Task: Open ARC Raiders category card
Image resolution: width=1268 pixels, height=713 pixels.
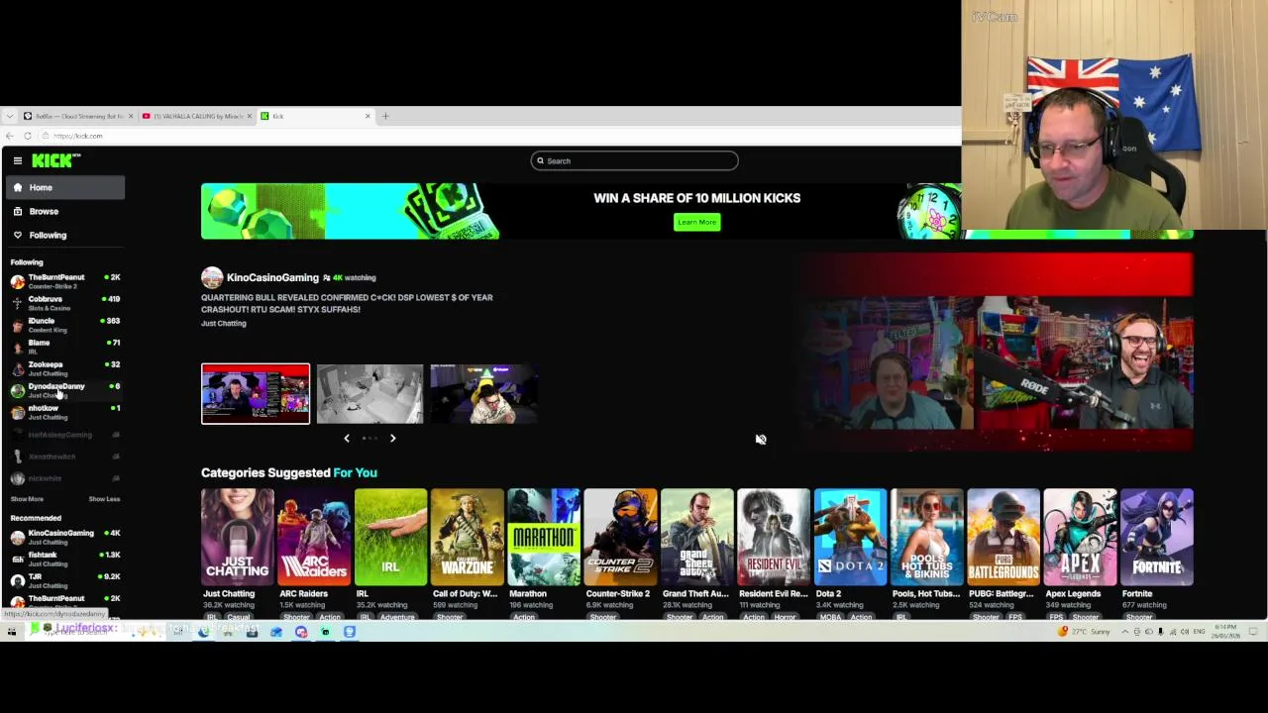Action: [314, 536]
